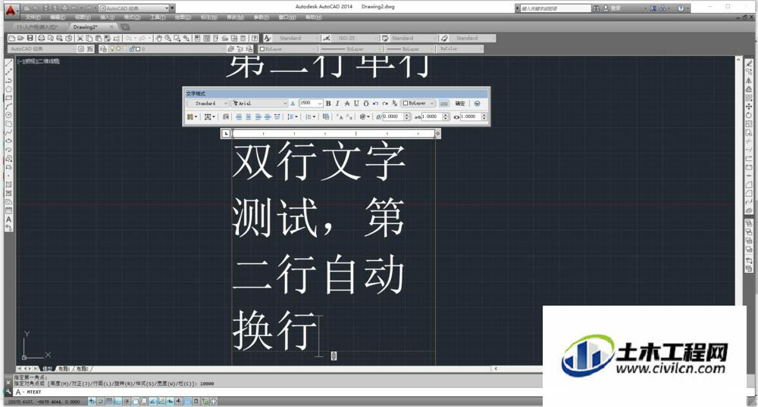Redo text edit in editor
Viewport: 758px width, 407px height.
[385, 103]
